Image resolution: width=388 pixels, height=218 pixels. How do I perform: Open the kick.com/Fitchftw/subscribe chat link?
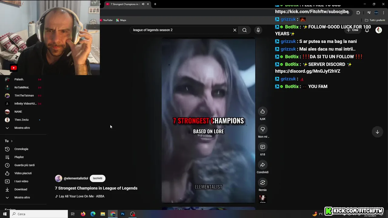[312, 12]
